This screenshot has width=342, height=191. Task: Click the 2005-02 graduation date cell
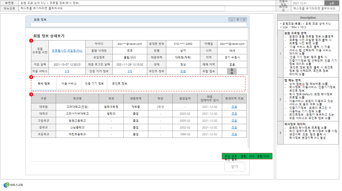point(185,121)
